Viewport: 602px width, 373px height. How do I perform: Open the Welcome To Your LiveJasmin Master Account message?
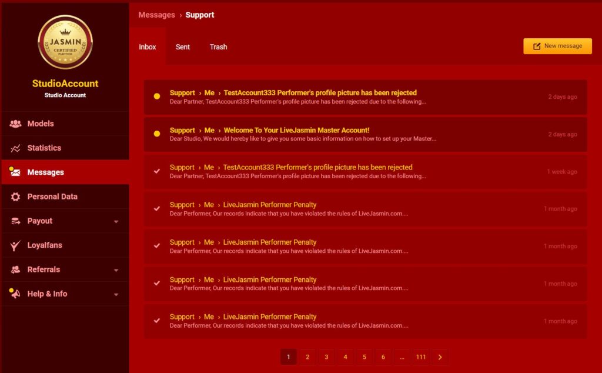(x=366, y=135)
